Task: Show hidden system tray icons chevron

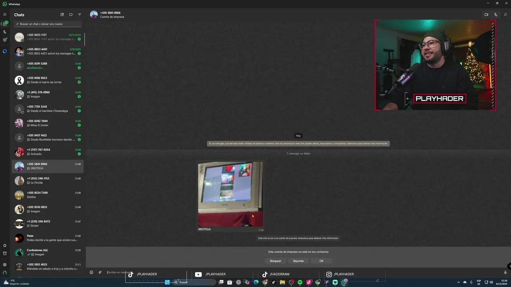Action: click(x=458, y=282)
